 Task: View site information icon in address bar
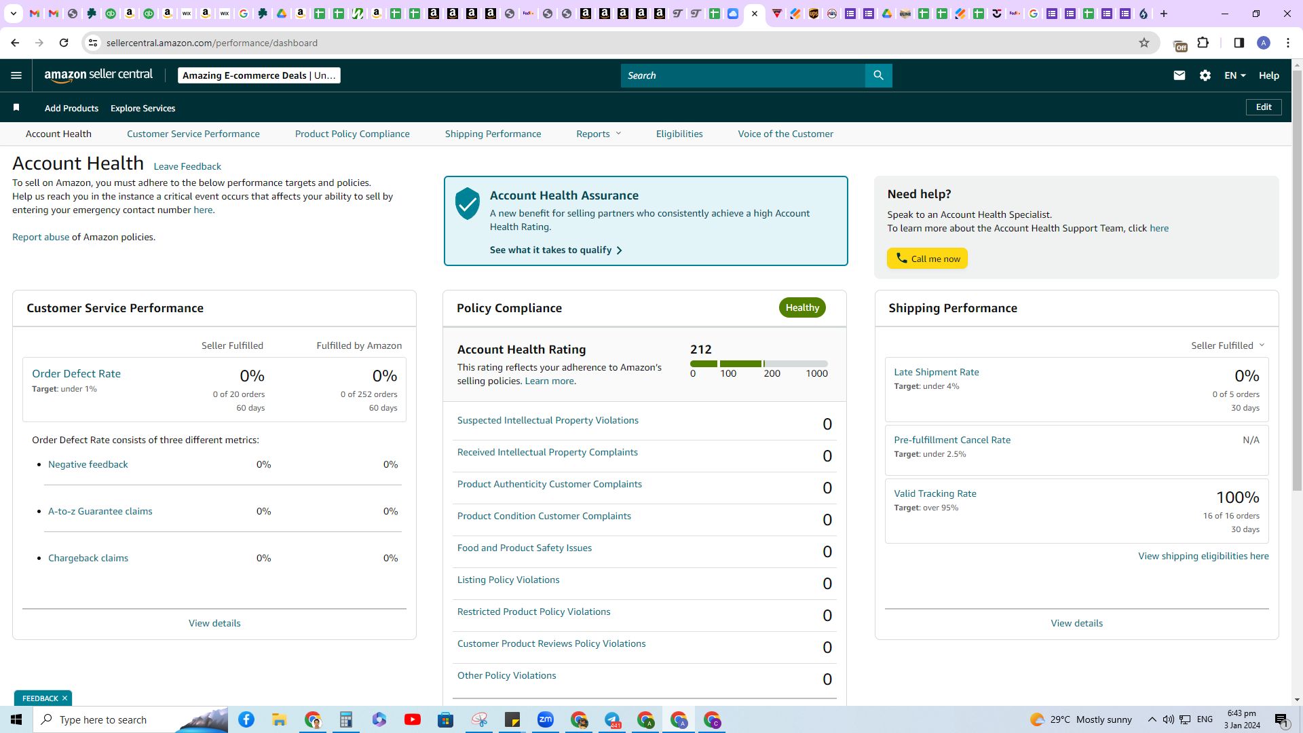tap(93, 43)
